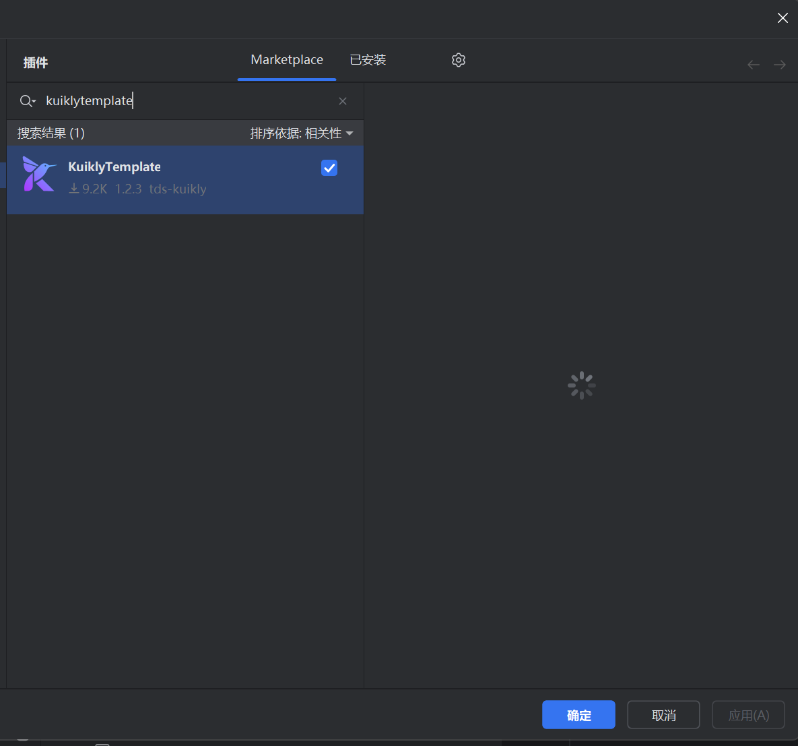
Task: Select the KuiklyTemplate plugin name
Action: (x=114, y=166)
